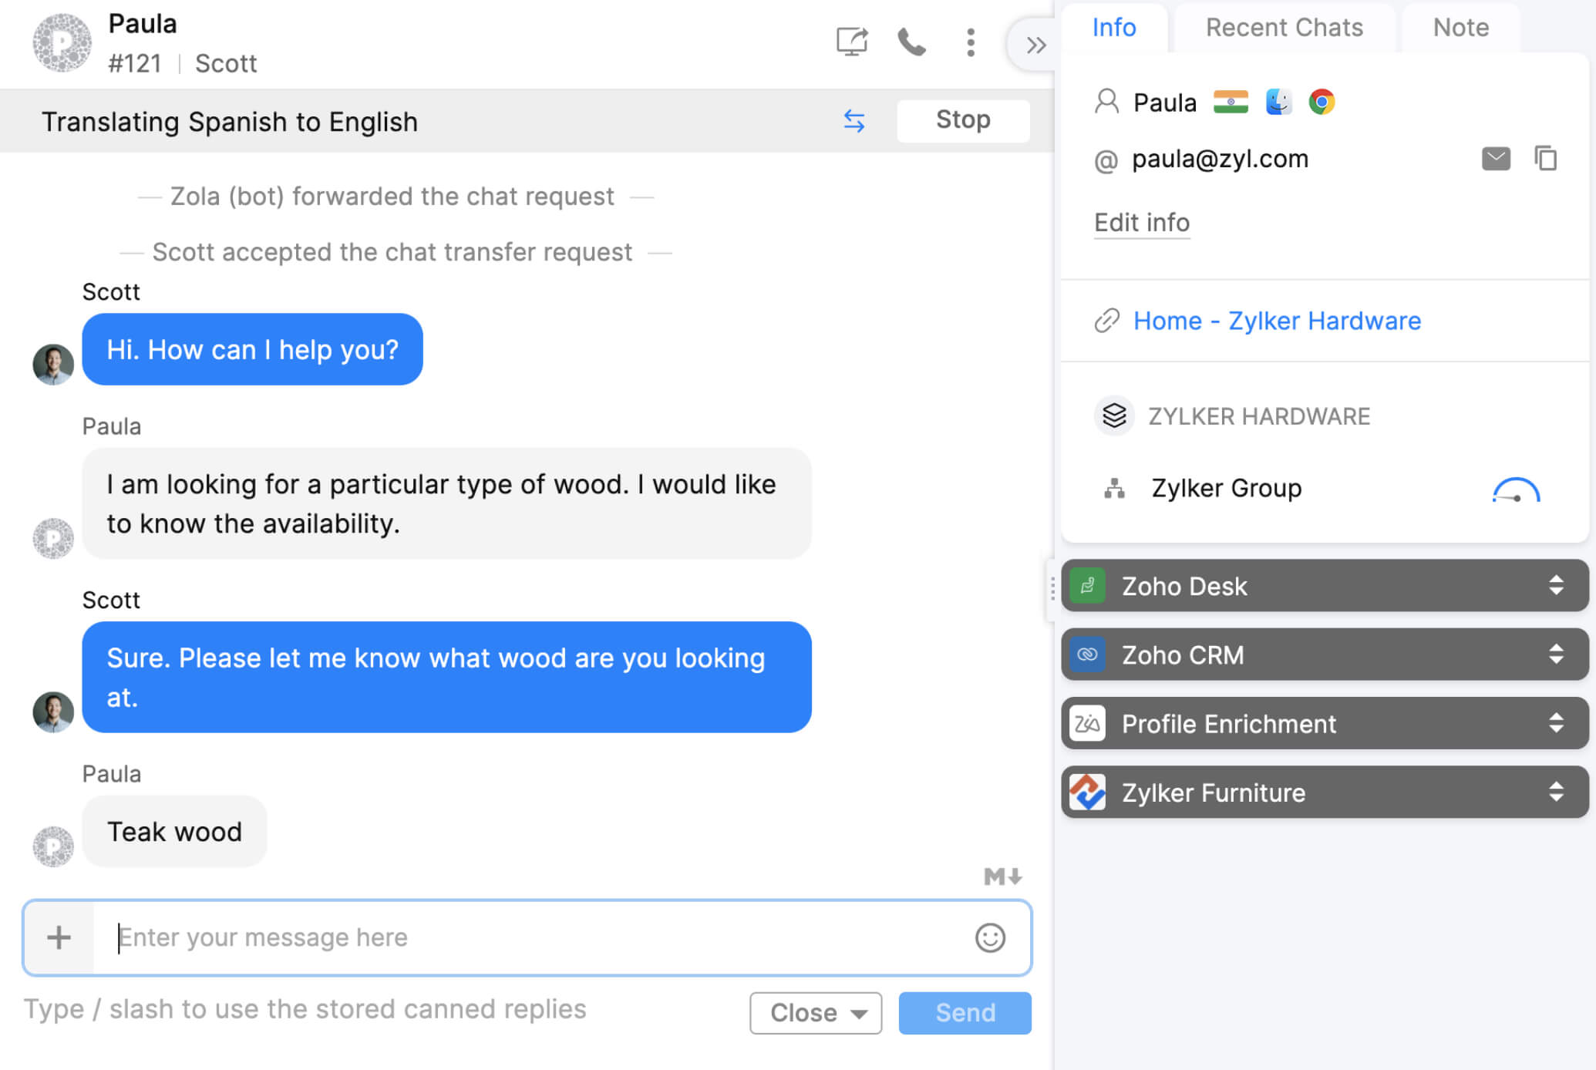Click the Home - Zylker Hardware link

pos(1276,320)
